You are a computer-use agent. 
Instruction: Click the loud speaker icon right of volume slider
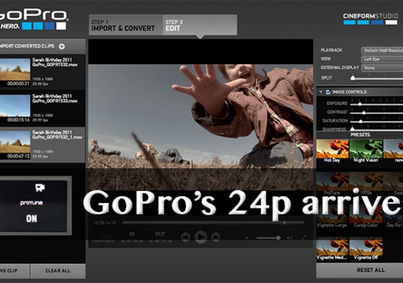click(290, 238)
